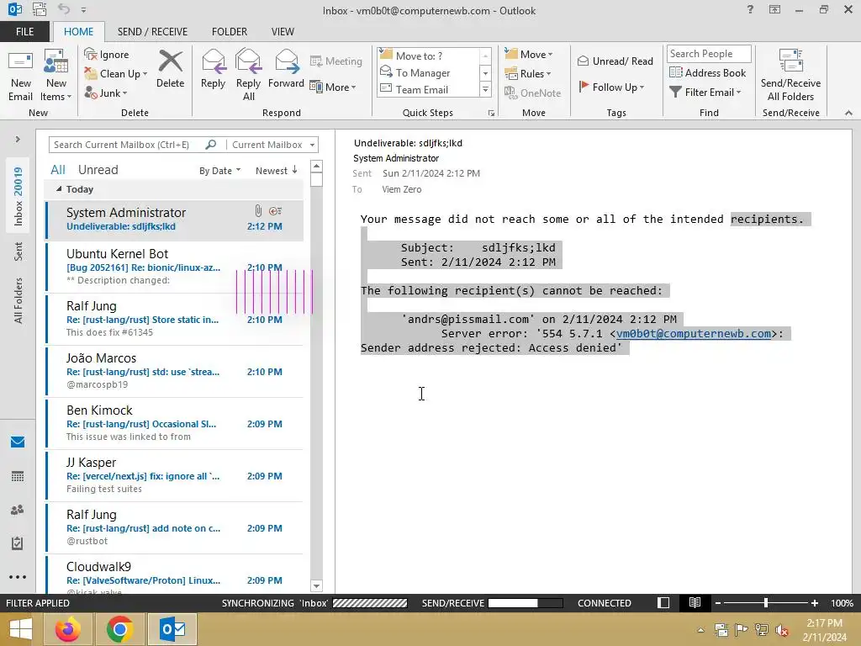
Task: Open the Junk options dropdown
Action: click(106, 93)
